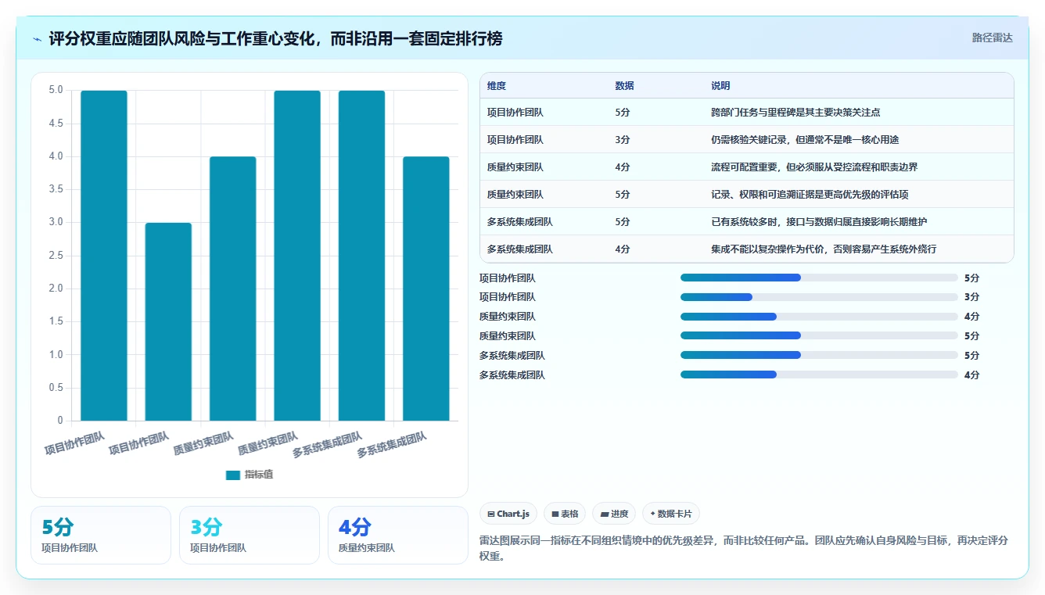
Task: Click the 路径雷达 label in the header
Action: [992, 38]
